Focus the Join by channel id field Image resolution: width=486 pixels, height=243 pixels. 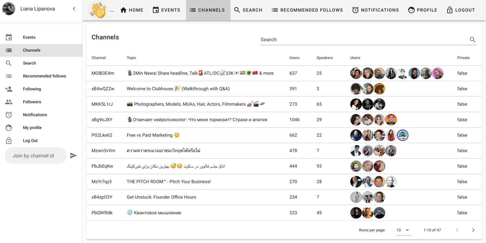[36, 156]
